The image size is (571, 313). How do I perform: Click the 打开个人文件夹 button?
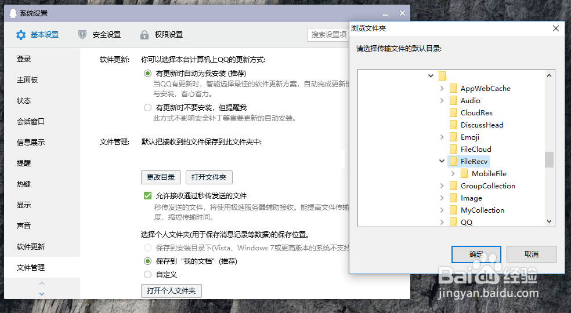point(171,291)
